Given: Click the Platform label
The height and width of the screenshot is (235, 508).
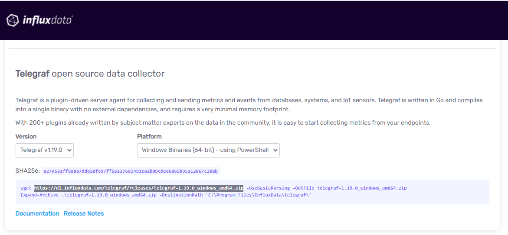Looking at the screenshot, I should click(x=149, y=136).
